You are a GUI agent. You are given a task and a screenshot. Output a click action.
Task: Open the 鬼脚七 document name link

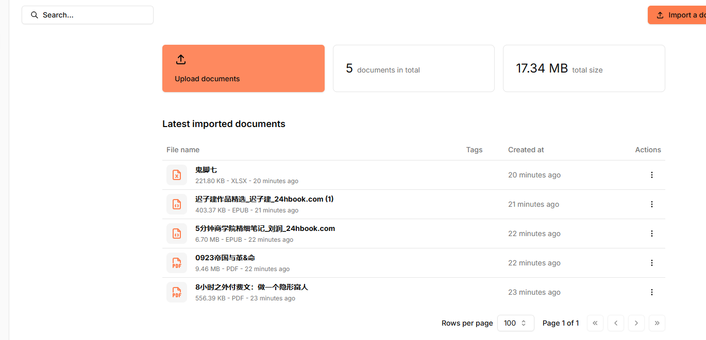(x=206, y=170)
